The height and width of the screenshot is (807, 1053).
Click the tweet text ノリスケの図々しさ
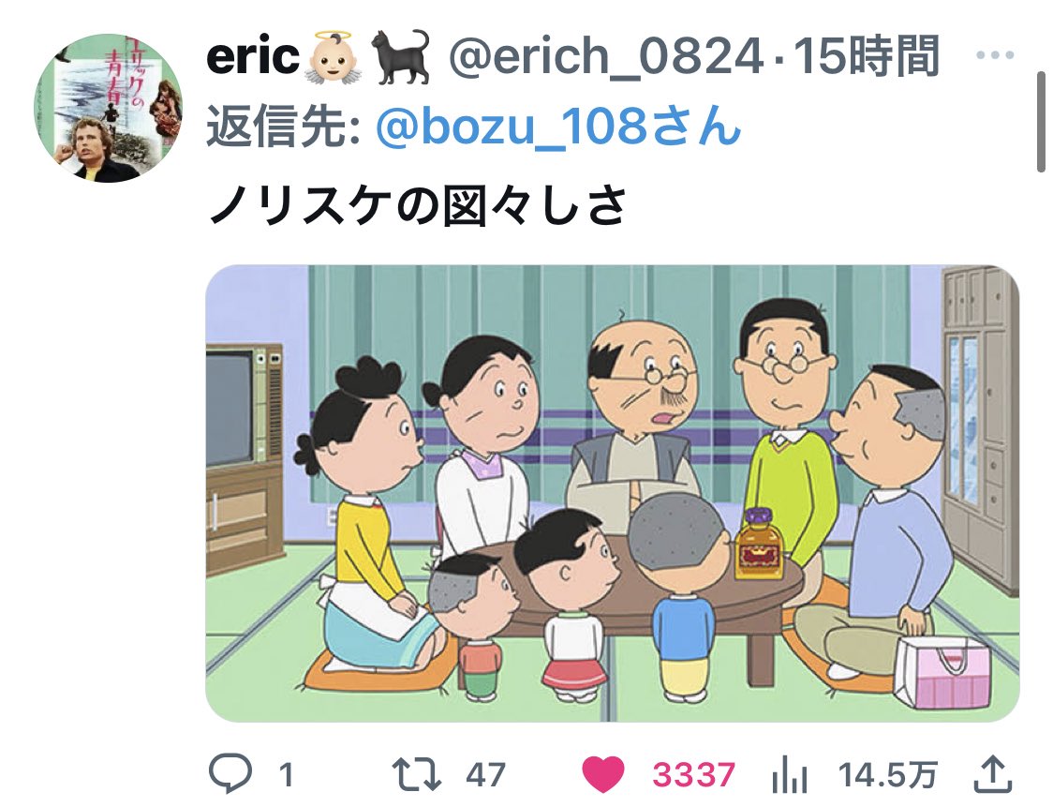tap(418, 205)
